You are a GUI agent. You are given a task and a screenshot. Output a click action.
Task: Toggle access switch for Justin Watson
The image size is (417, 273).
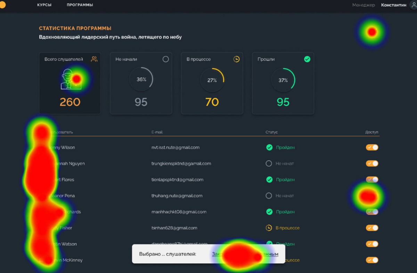[372, 244]
